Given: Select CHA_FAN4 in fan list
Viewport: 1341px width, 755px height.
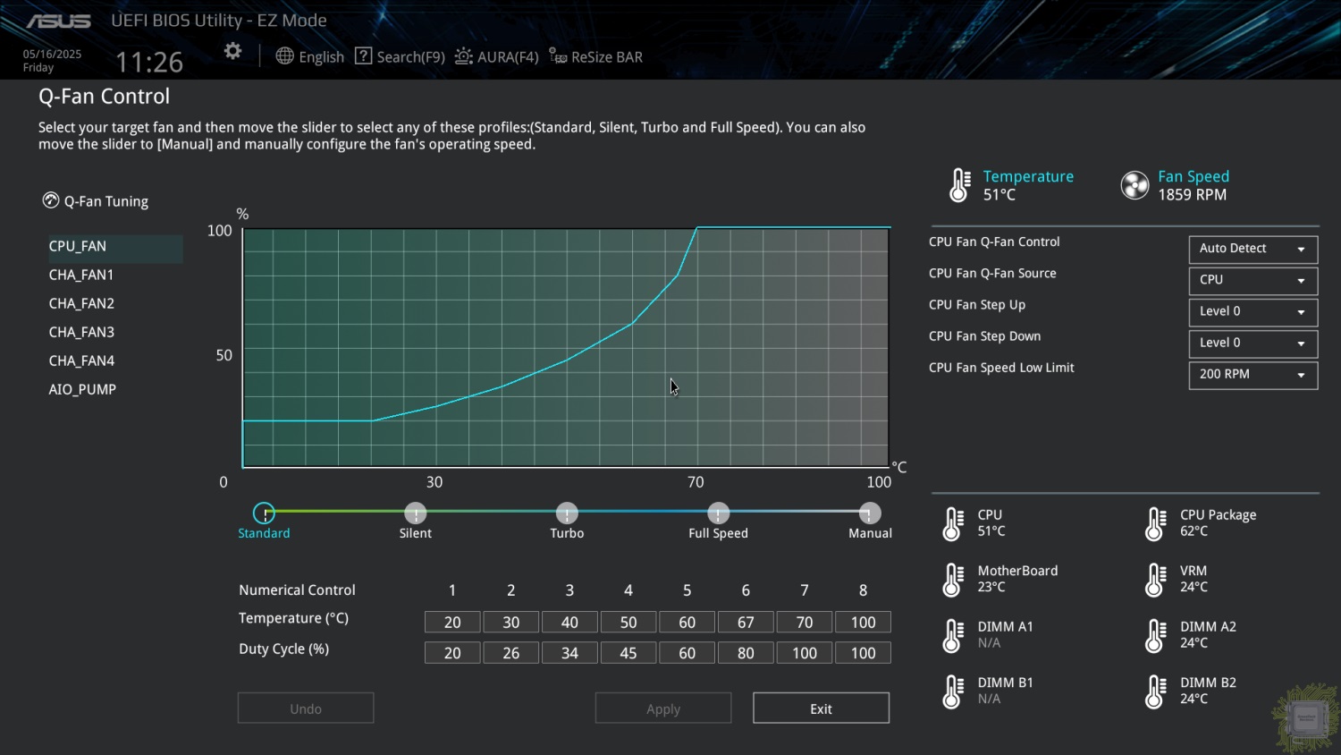Looking at the screenshot, I should tap(81, 361).
